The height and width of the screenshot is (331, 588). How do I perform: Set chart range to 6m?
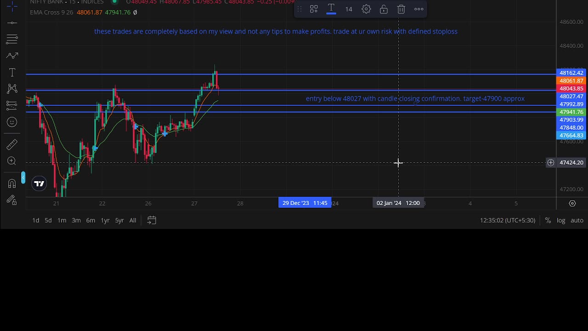(90, 220)
